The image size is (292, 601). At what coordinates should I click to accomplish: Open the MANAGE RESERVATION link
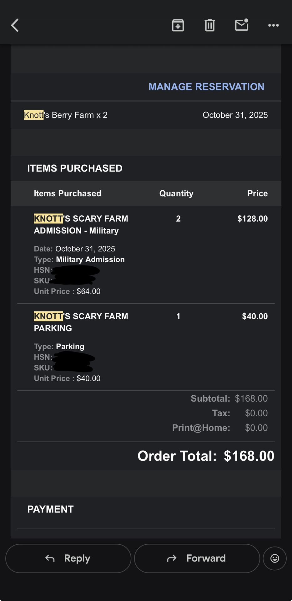(x=206, y=87)
